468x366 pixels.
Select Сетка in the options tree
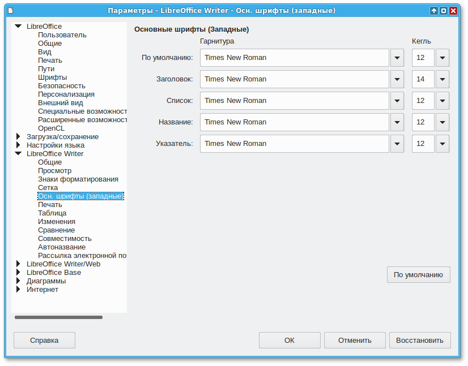tap(48, 188)
